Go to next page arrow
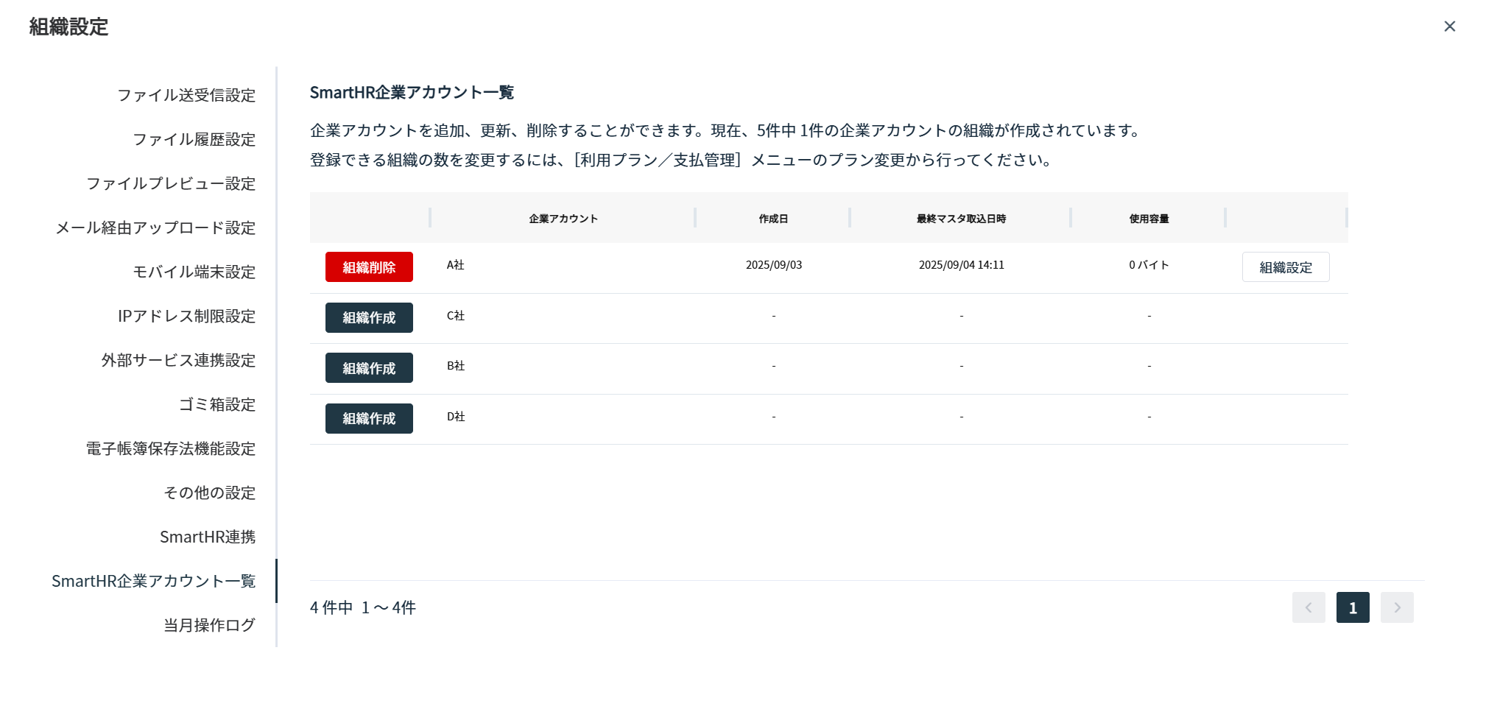Viewport: 1486px width, 709px height. tap(1397, 607)
